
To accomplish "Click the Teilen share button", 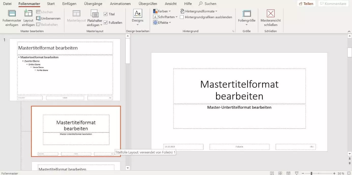I will coord(306,4).
